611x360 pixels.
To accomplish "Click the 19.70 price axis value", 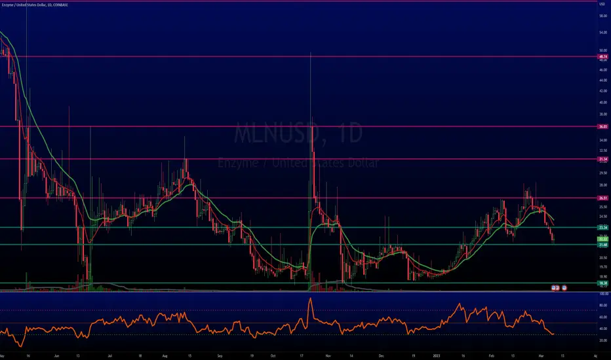I will [x=603, y=267].
